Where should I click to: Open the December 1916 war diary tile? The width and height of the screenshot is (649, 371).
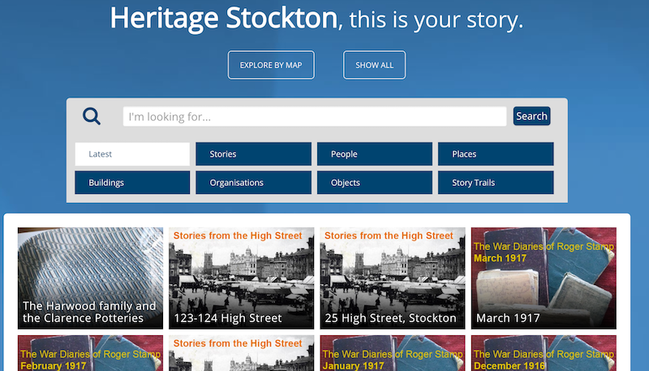point(544,354)
